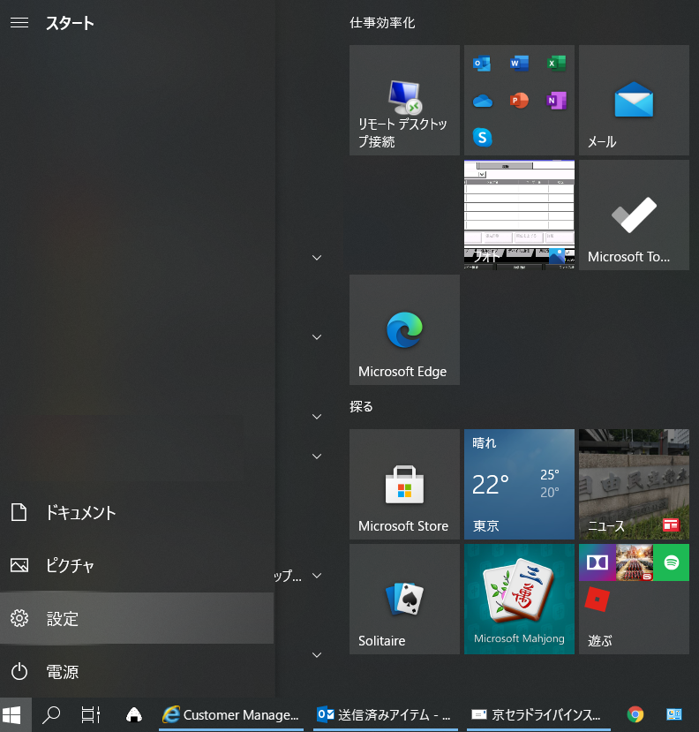Expand the third app list folder chevron
The width and height of the screenshot is (699, 732).
[317, 417]
